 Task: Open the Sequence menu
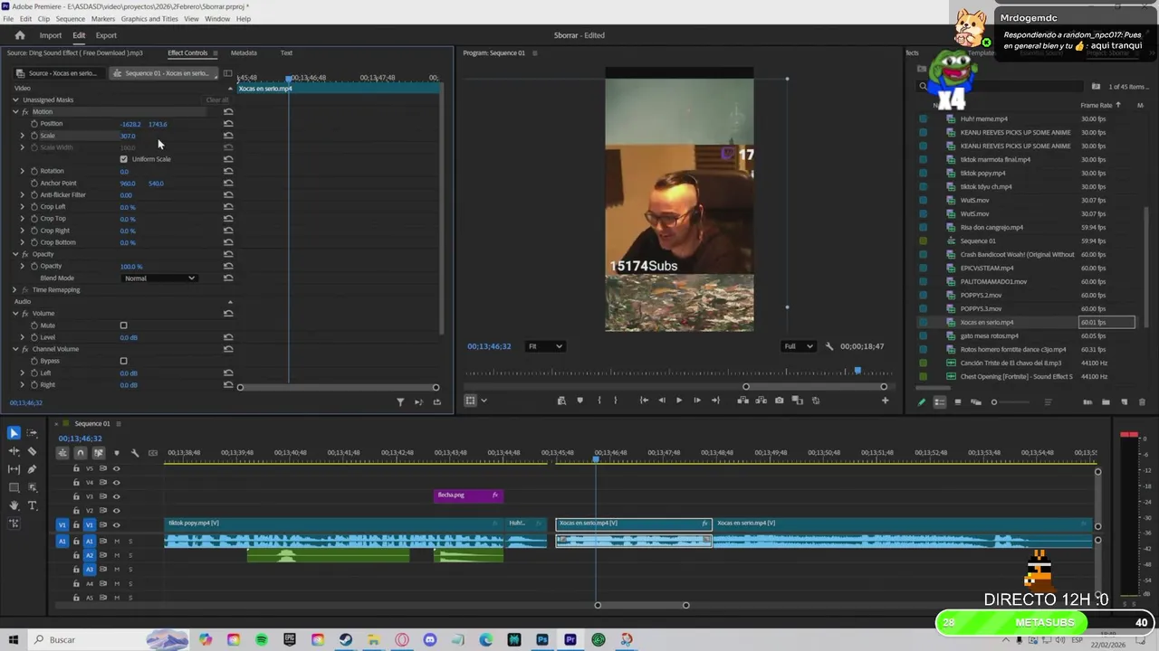pos(71,19)
